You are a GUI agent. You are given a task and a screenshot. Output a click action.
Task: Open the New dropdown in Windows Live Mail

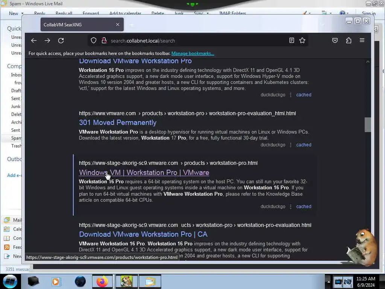pyautogui.click(x=16, y=14)
